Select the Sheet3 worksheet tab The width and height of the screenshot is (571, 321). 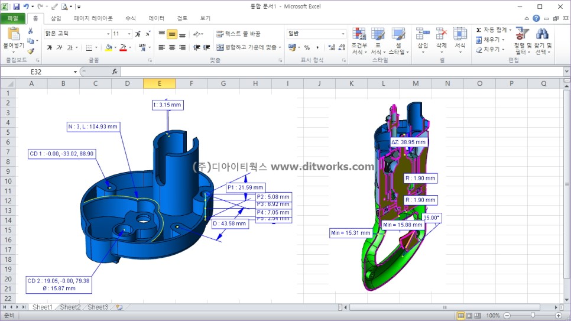tap(98, 307)
